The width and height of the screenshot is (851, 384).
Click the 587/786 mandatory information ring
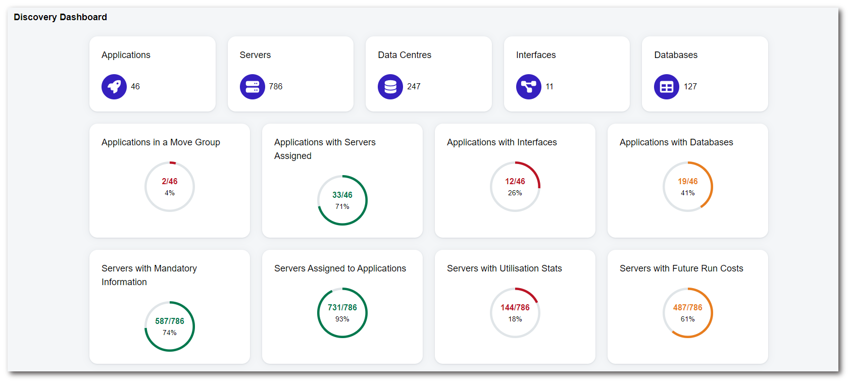point(170,326)
